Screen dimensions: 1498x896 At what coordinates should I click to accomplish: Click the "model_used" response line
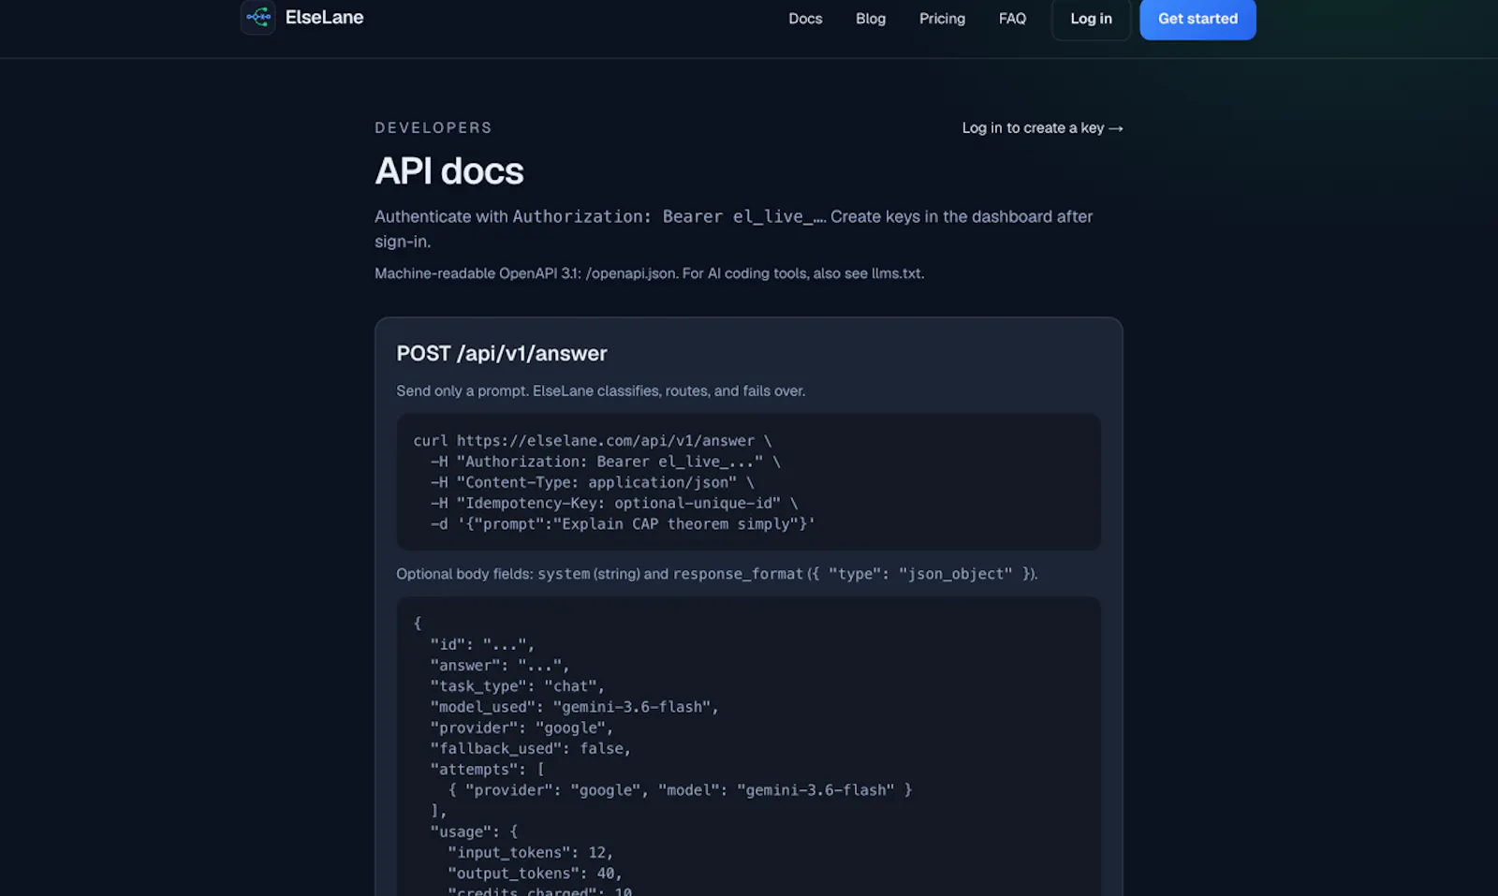point(575,707)
